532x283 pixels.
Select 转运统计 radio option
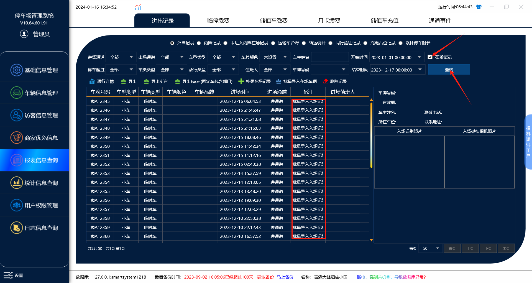[304, 43]
